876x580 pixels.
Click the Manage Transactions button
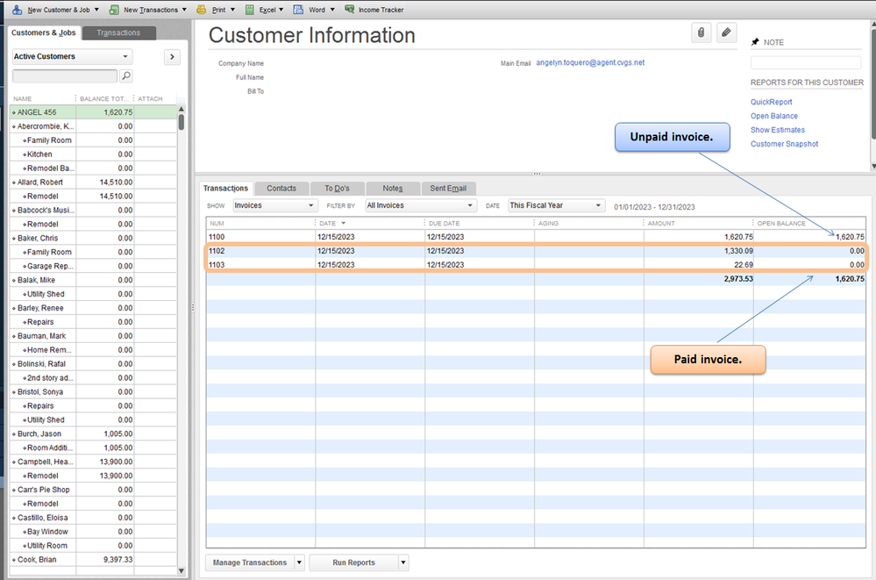click(250, 562)
